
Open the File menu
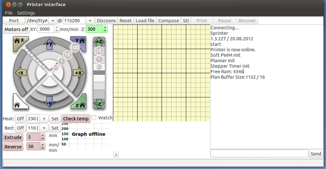[x=9, y=13]
